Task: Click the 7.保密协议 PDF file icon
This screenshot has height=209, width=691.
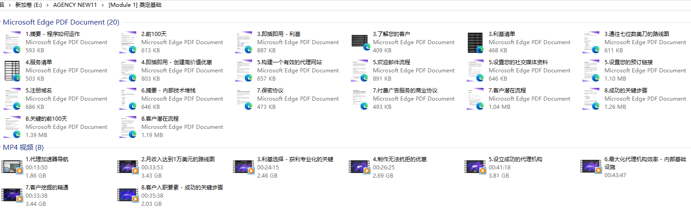Action: coord(244,99)
